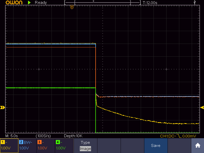Click the Depth:10K memory depth readout
Viewport: 204px width, 153px height.
click(73, 136)
